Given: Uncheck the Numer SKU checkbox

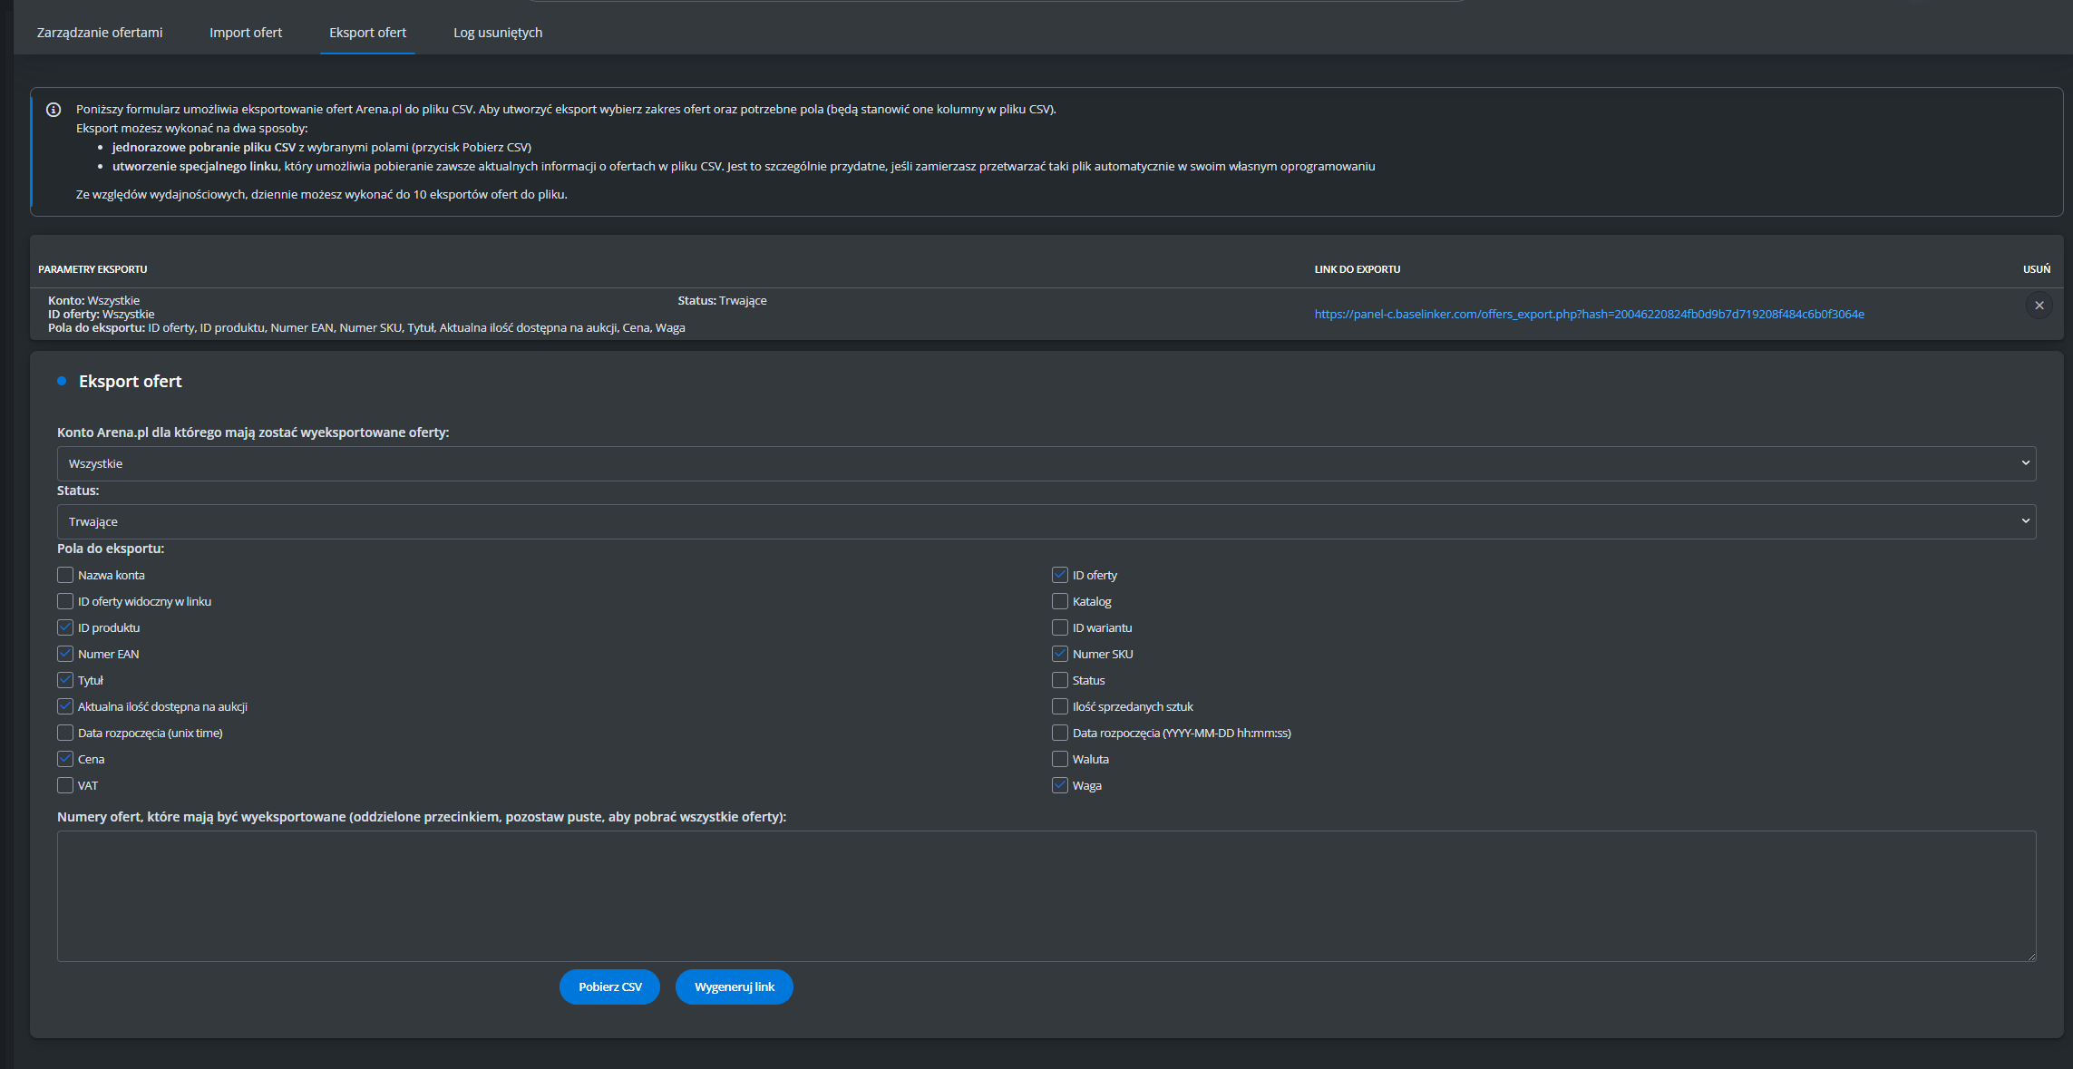Looking at the screenshot, I should (1060, 654).
